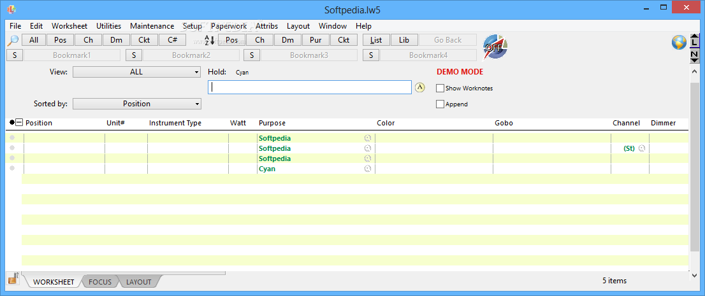
Task: Toggle the round OFF compass icon
Action: tap(495, 47)
